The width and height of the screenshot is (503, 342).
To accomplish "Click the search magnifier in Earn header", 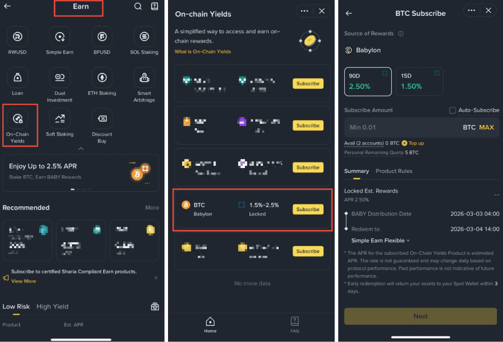I will 138,7.
